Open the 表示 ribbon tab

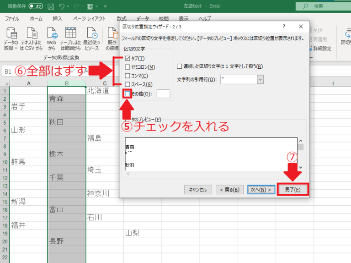pos(184,18)
